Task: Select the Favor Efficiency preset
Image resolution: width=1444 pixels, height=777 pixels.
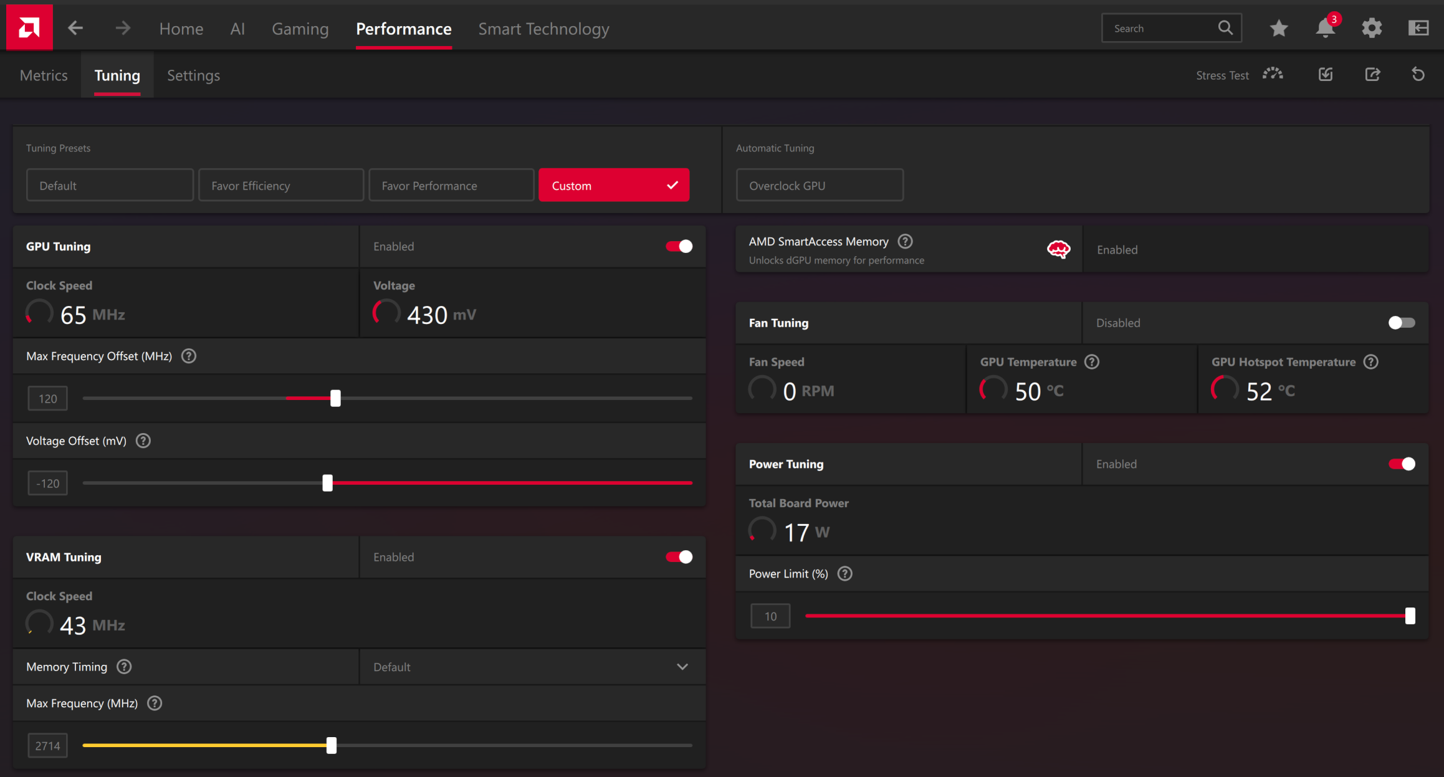Action: coord(281,185)
